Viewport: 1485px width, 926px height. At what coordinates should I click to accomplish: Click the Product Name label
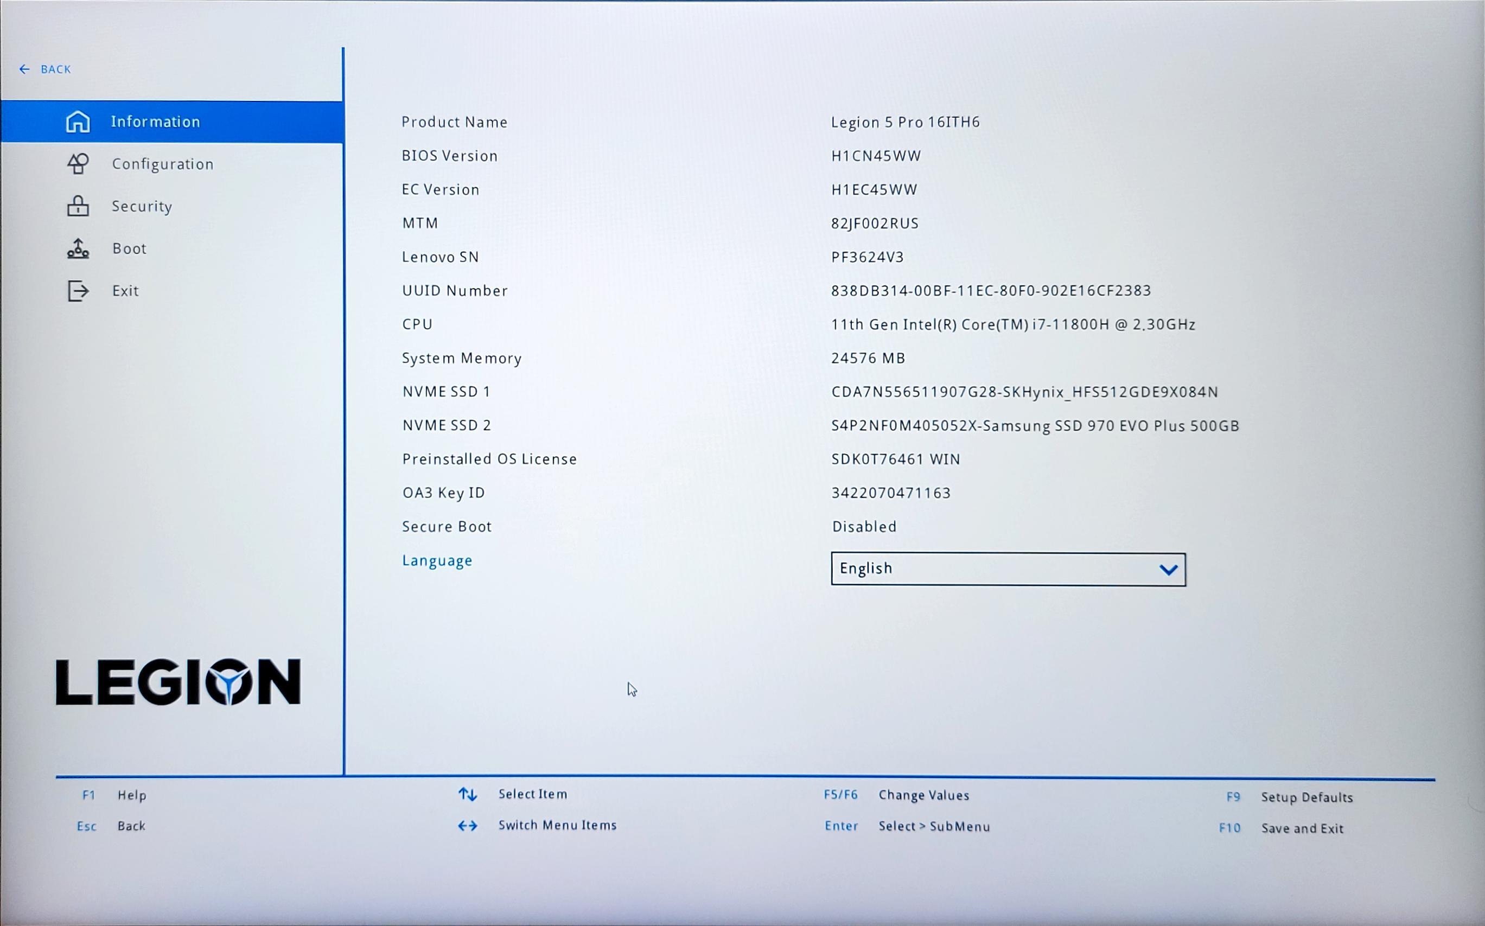pyautogui.click(x=454, y=122)
